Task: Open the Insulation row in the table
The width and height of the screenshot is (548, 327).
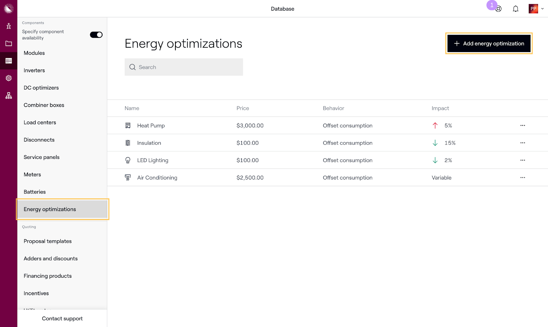Action: pos(149,143)
